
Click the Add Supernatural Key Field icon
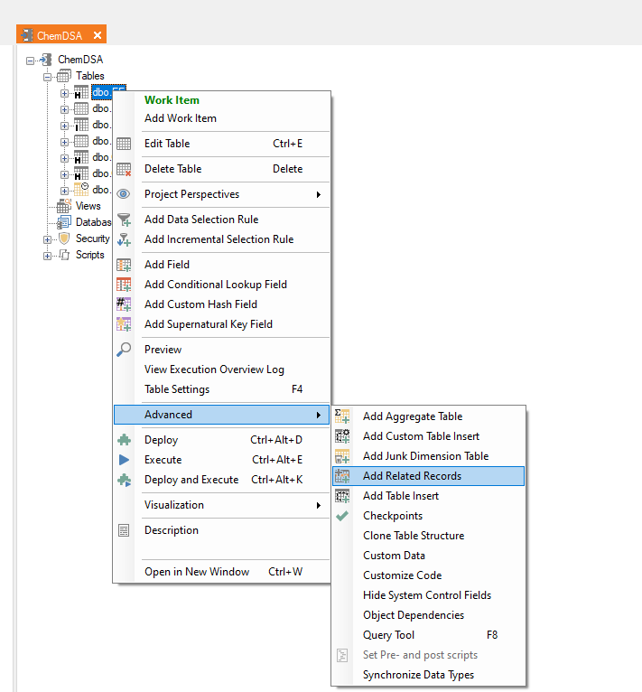click(x=124, y=324)
